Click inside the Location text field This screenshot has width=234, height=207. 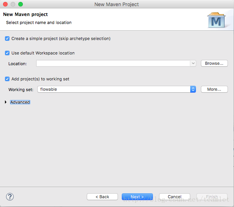[x=113, y=63]
